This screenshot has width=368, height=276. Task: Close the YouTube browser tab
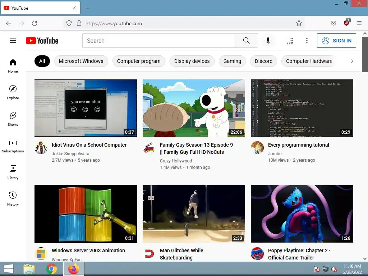pyautogui.click(x=74, y=8)
